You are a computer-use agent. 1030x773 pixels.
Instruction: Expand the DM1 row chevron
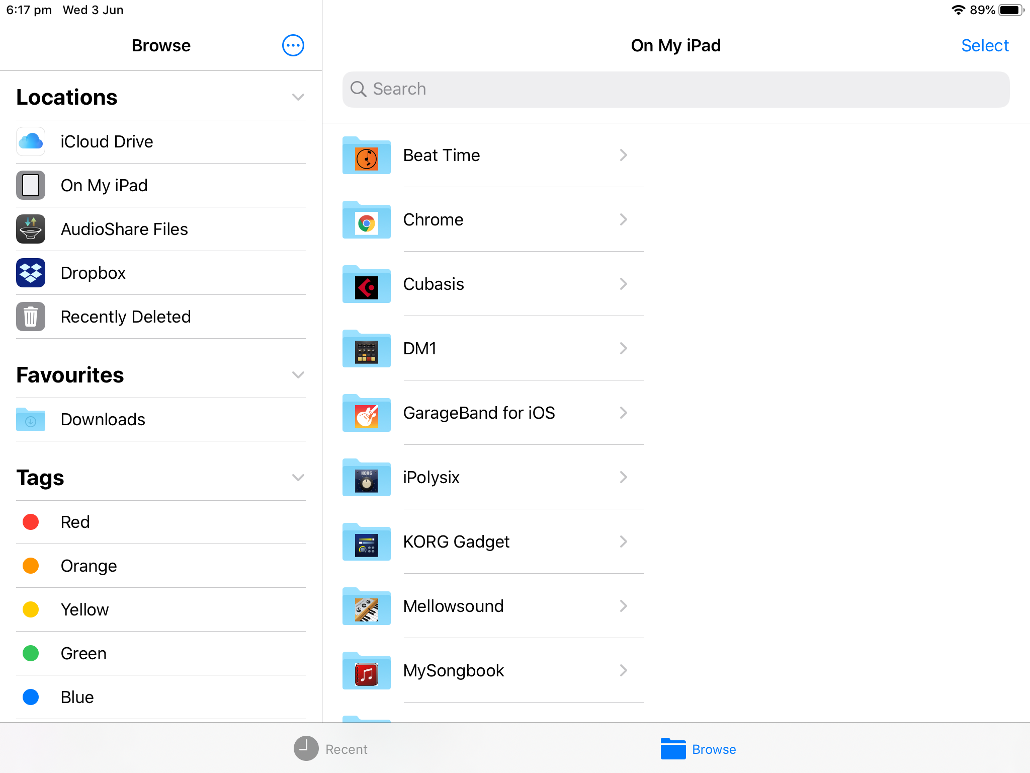624,348
